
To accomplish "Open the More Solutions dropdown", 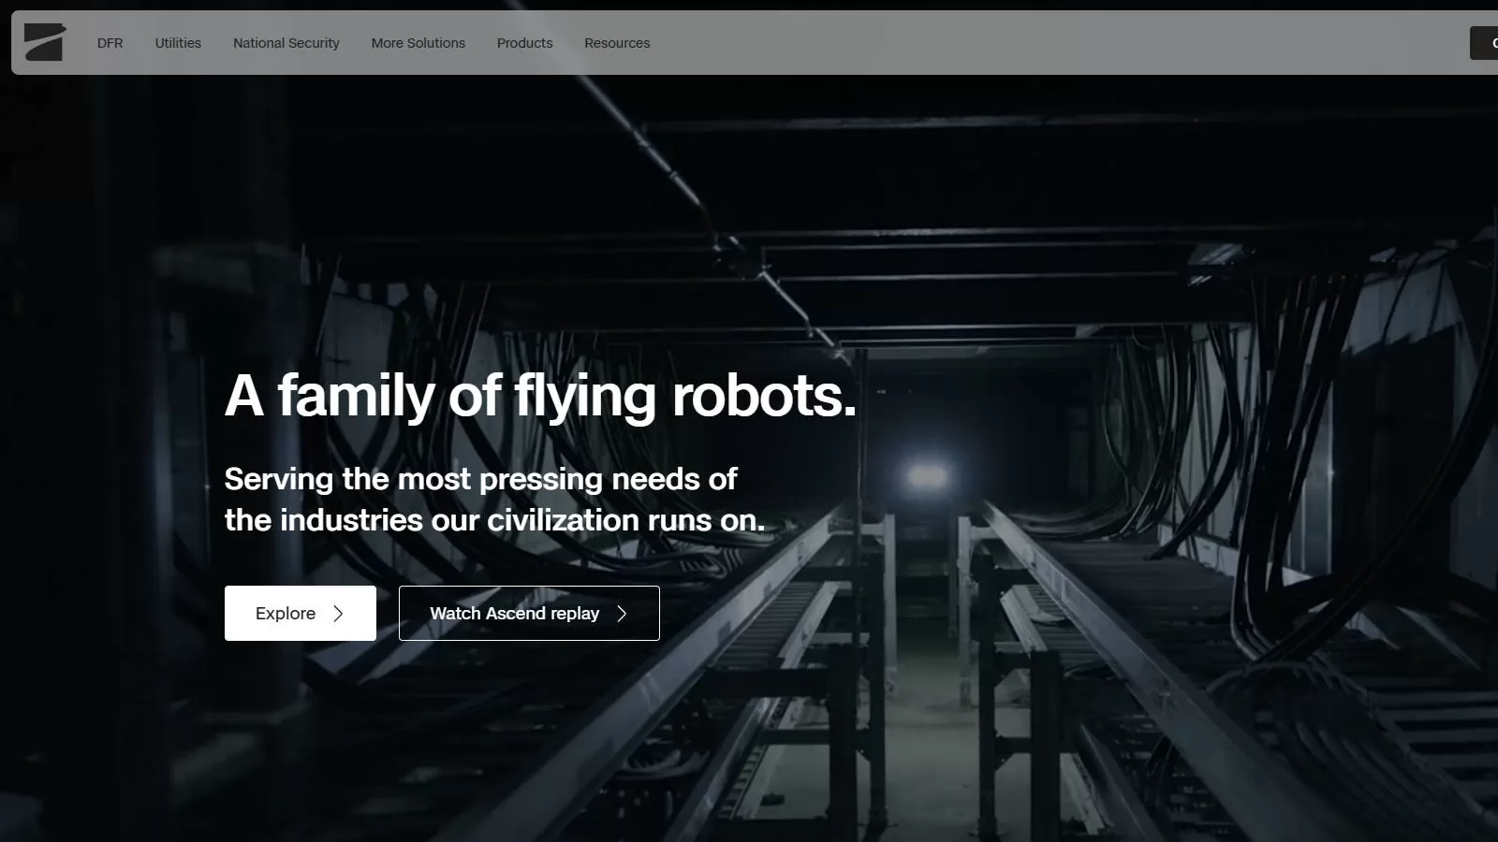I will point(419,43).
